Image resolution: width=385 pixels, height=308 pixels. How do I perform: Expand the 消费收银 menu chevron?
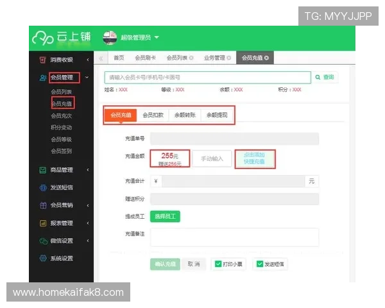click(x=88, y=60)
